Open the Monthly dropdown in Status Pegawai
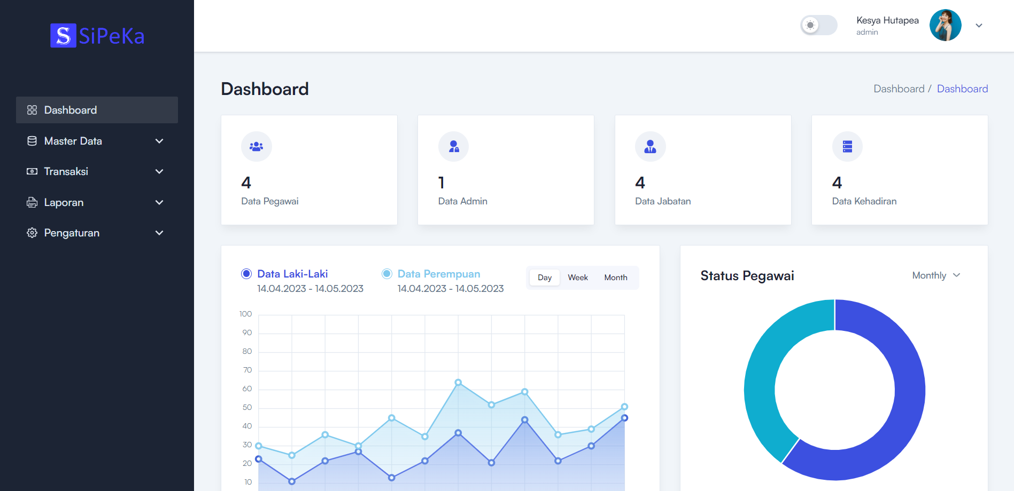Screen dimensions: 1014x491 pyautogui.click(x=935, y=275)
